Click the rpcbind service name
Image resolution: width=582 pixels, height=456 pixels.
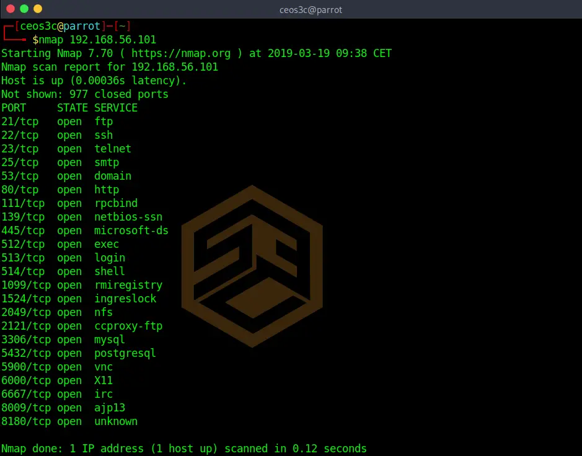tap(116, 203)
